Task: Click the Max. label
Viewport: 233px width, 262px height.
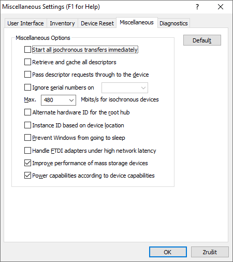Action: click(30, 99)
